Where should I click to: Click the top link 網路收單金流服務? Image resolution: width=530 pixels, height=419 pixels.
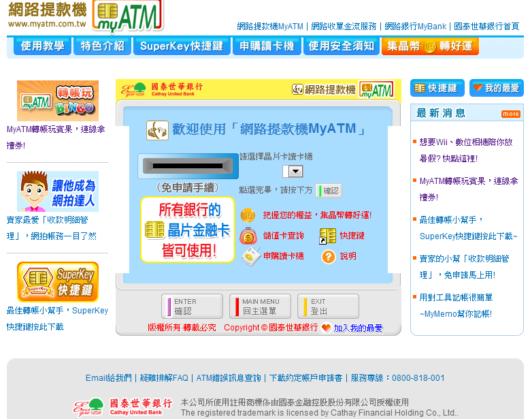pyautogui.click(x=344, y=27)
